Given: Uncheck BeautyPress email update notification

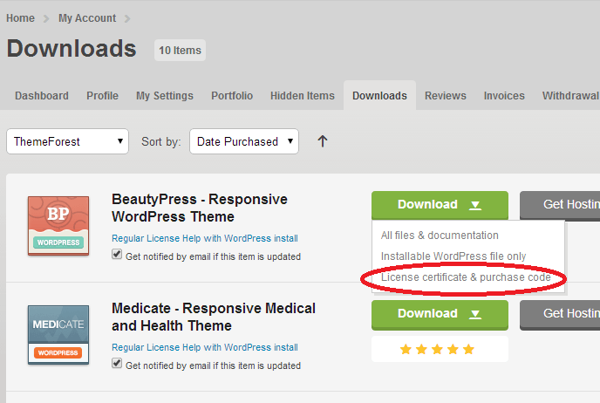Looking at the screenshot, I should click(x=118, y=256).
